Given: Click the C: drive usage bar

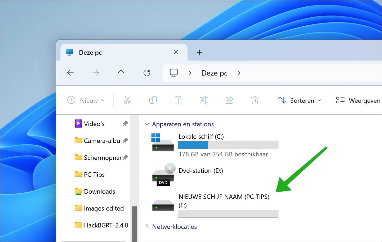Looking at the screenshot, I should pos(228,145).
